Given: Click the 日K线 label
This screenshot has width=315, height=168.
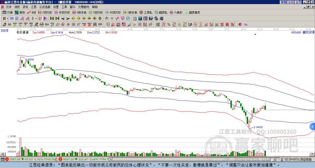Looking at the screenshot, I should (x=5, y=31).
